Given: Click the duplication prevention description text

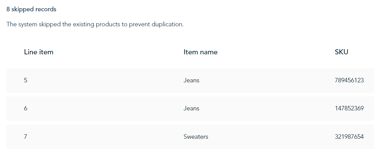Looking at the screenshot, I should [95, 24].
